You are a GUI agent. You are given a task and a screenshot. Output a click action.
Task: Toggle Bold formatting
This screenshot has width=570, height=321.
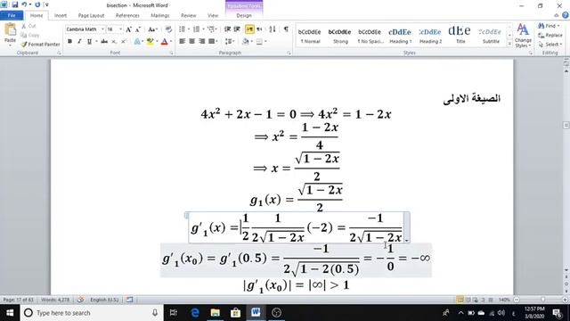pos(69,42)
